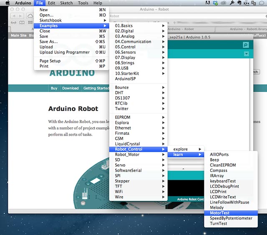
Task: Click the Main Site link
Action: pos(18,35)
